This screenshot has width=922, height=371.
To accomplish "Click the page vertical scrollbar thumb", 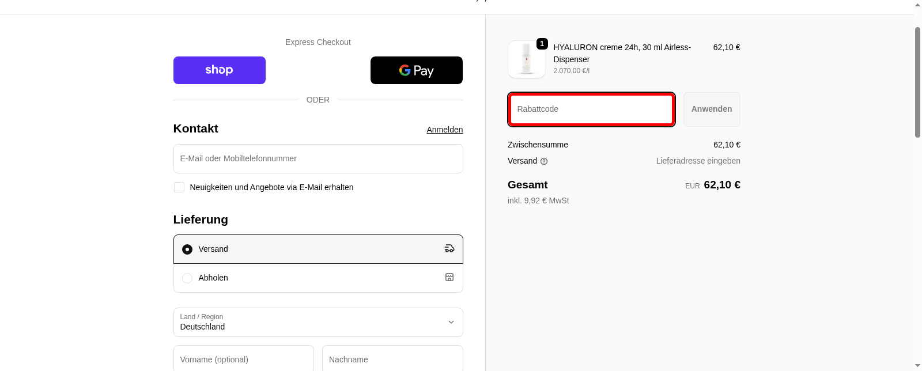I will [x=918, y=81].
